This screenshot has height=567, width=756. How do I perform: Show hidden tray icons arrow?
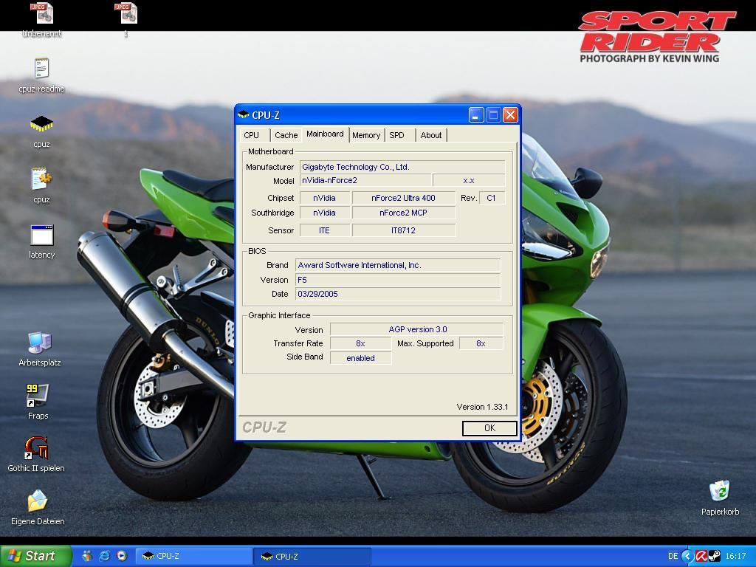[687, 556]
